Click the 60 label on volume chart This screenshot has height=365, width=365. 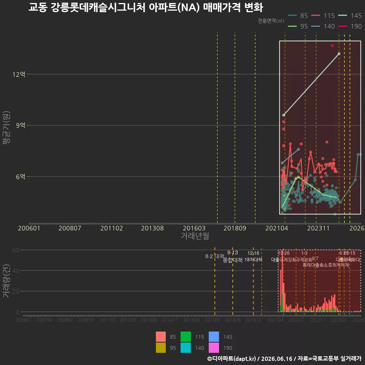tap(16, 250)
